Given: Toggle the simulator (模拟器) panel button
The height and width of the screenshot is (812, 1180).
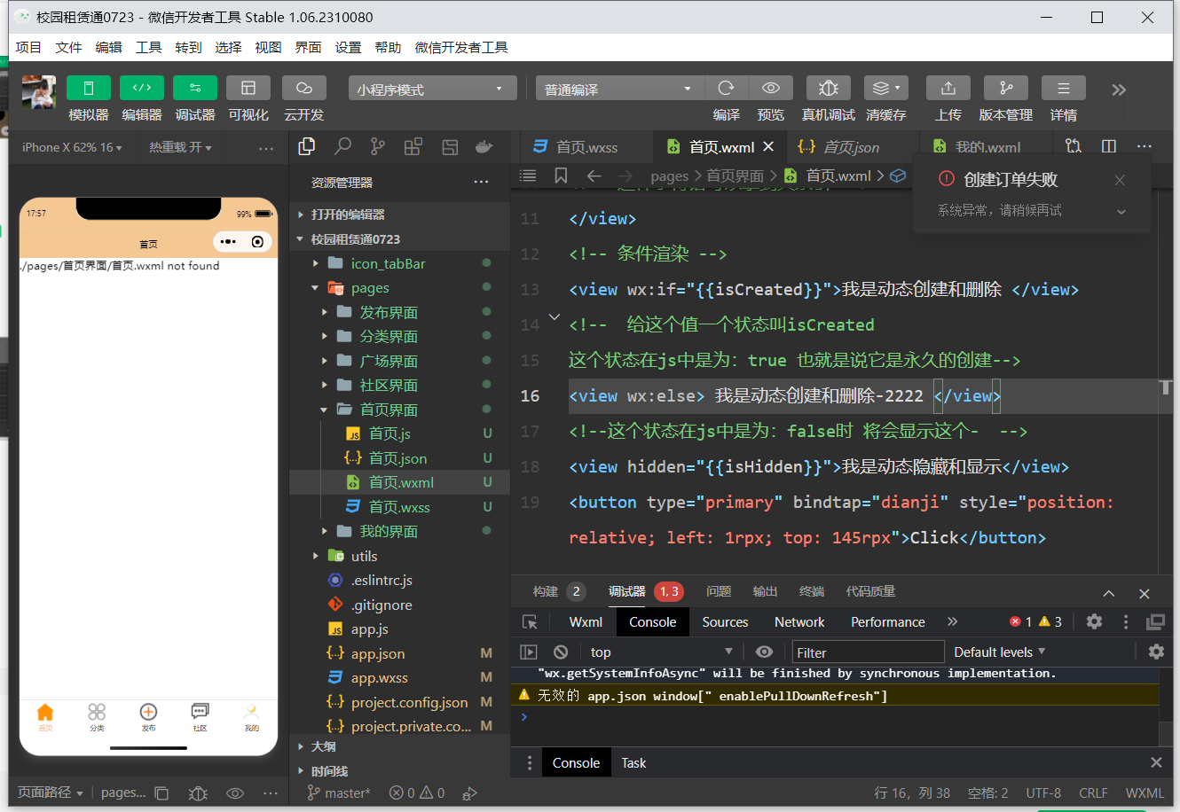Looking at the screenshot, I should pos(89,88).
